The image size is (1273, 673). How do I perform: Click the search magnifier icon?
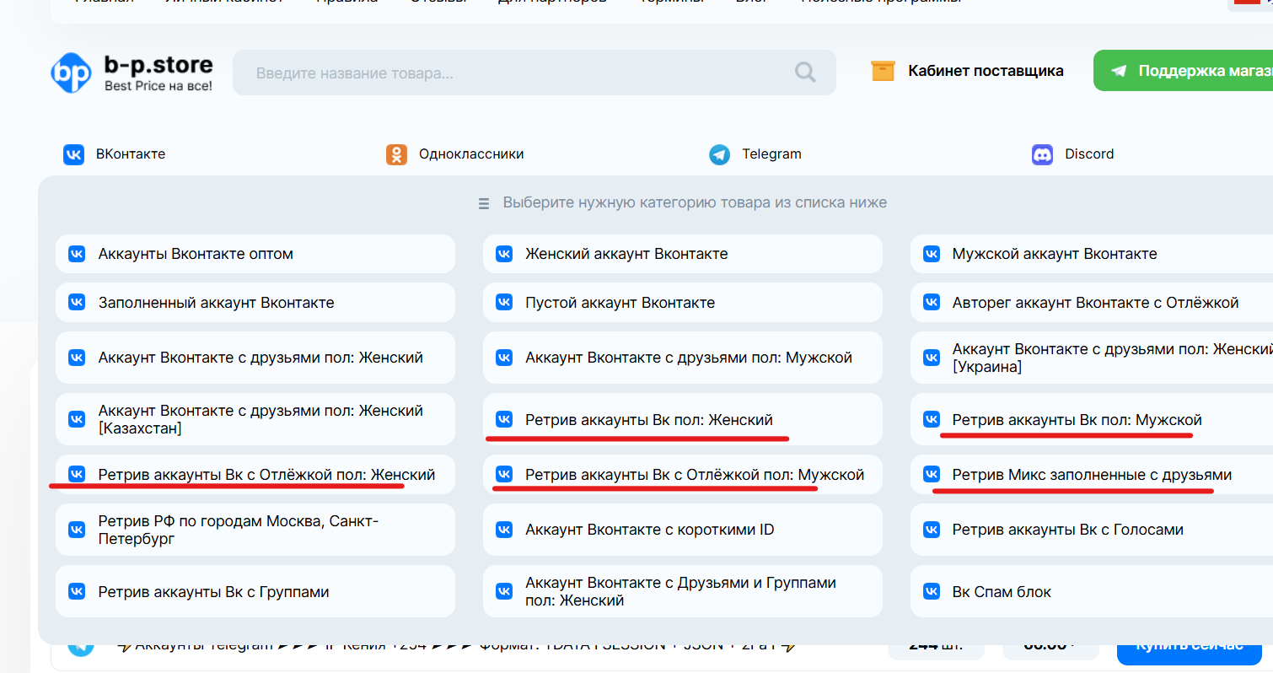[805, 73]
